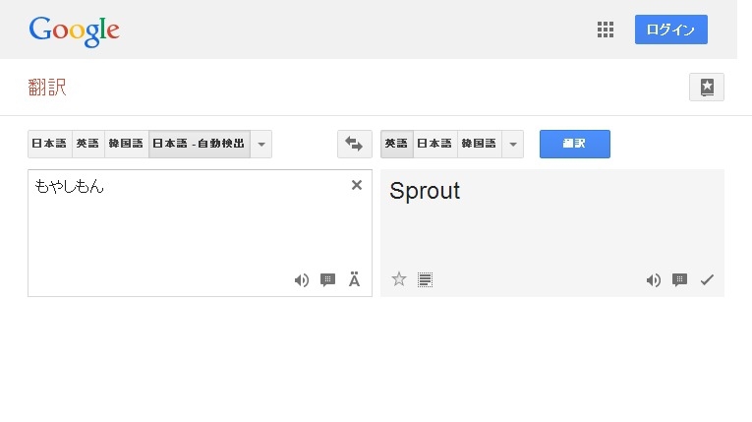
Task: Open the input tools Ä icon
Action: coord(355,280)
